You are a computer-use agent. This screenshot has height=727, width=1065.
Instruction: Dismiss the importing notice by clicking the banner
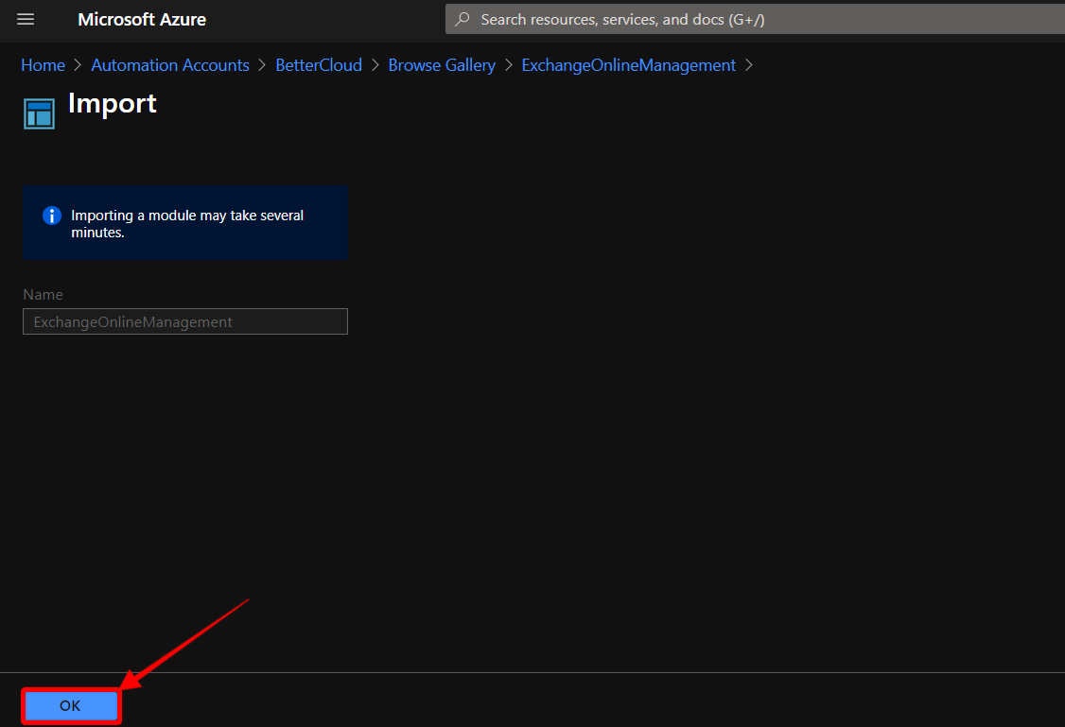pyautogui.click(x=184, y=223)
